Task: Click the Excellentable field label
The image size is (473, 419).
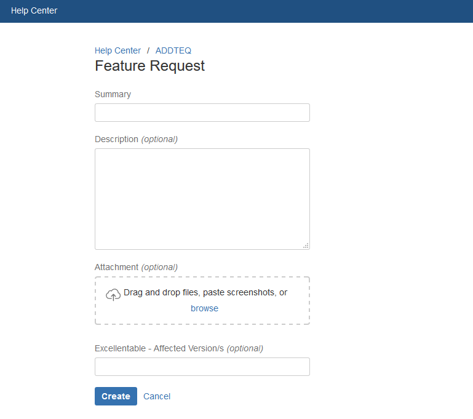Action: [159, 348]
